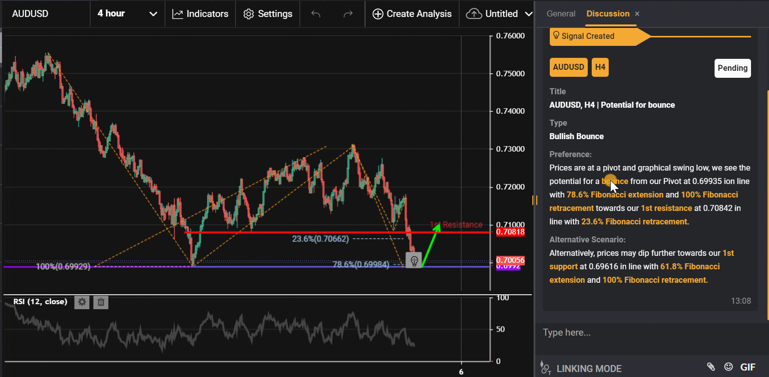
Task: Click the 1st support link
Action: 642,260
